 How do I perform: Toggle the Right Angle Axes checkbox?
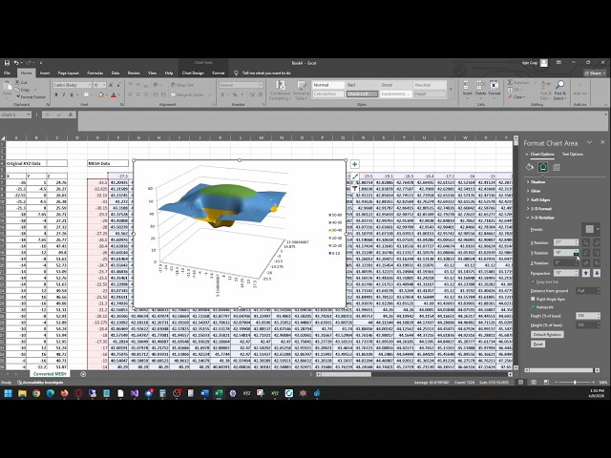pos(533,299)
